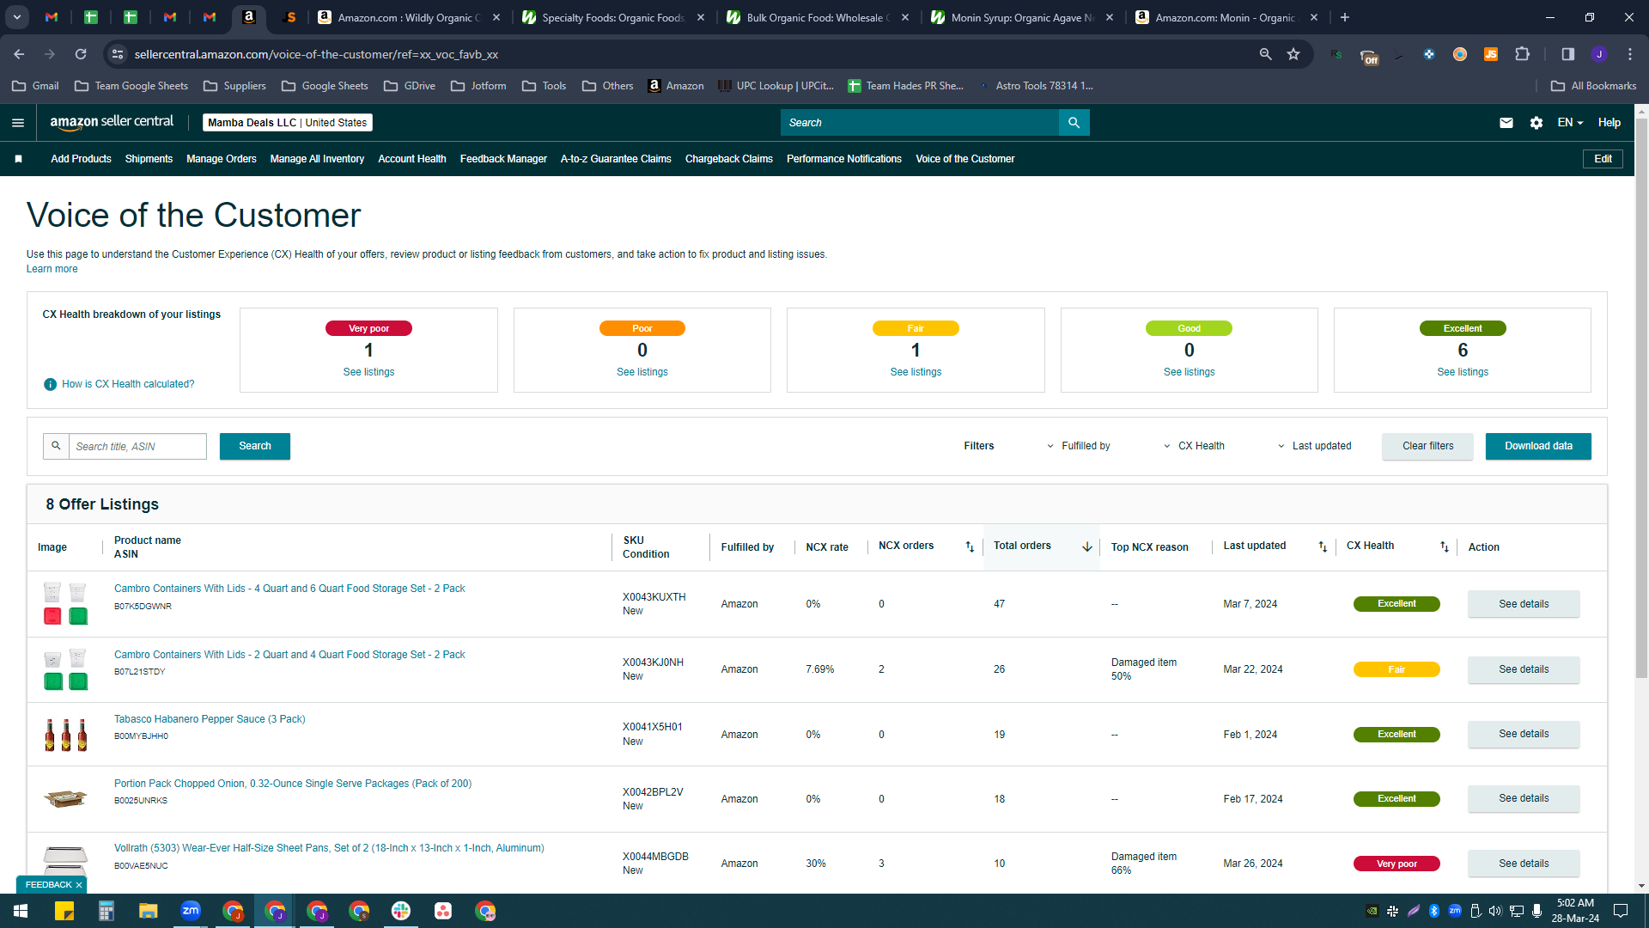1649x928 pixels.
Task: Click the Seller Central search magnifier button
Action: (1074, 123)
